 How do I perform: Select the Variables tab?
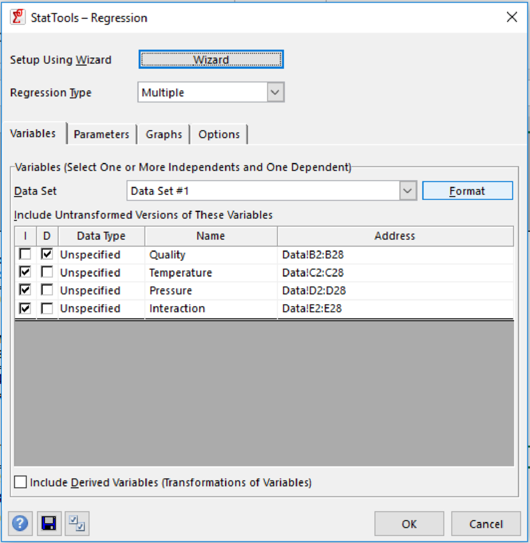click(x=33, y=133)
